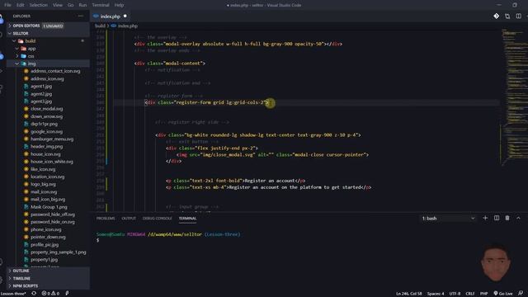Split the editor to the right
Viewport: 528px width, 297px height.
click(x=519, y=16)
